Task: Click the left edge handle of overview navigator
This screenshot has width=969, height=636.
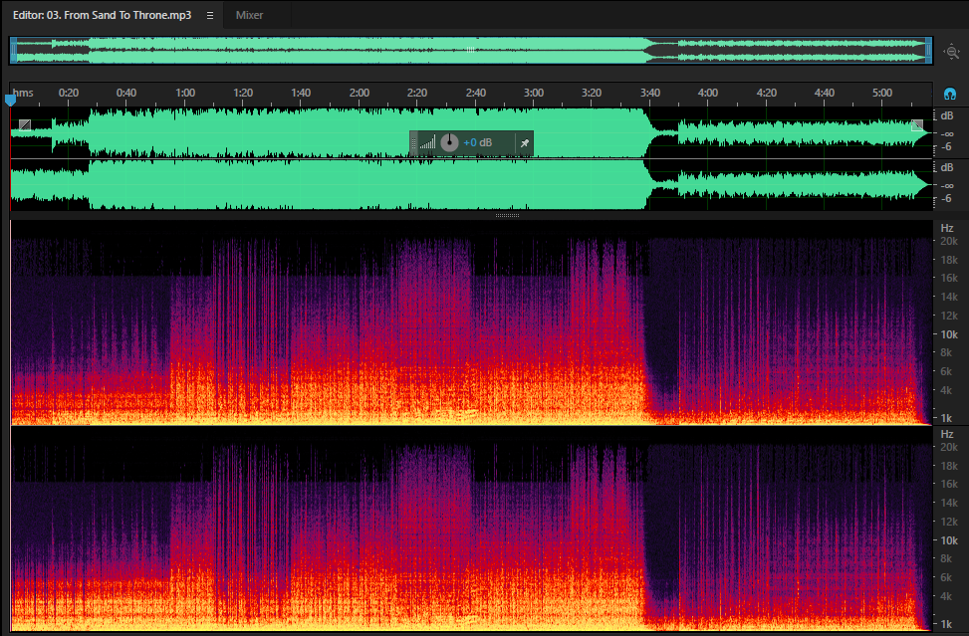Action: (x=13, y=50)
